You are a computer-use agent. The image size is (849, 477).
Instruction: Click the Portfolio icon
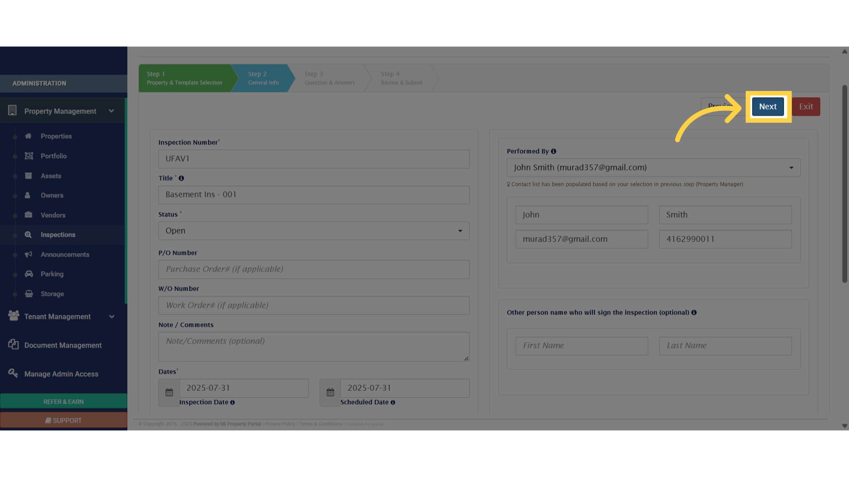(x=29, y=155)
